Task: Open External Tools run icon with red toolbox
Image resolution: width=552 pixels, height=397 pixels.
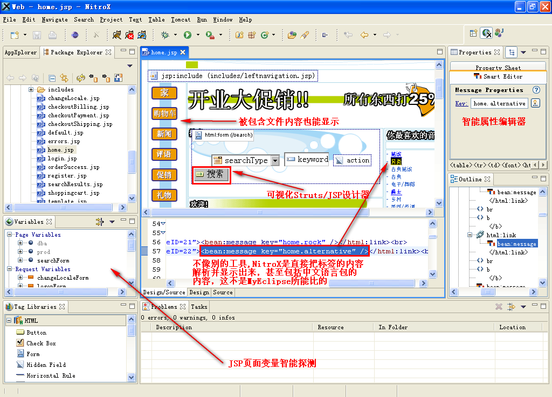Action: coord(210,35)
